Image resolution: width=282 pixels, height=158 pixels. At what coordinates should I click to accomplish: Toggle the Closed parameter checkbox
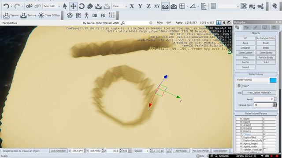click(x=265, y=134)
